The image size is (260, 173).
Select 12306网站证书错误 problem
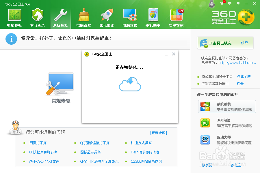click(x=146, y=161)
